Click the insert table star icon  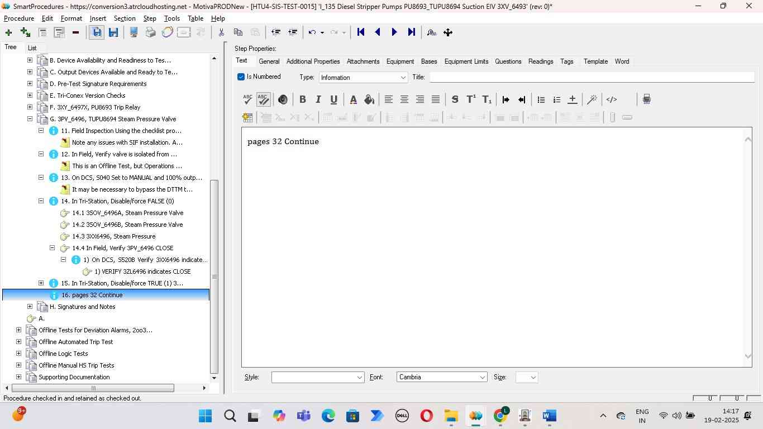point(247,117)
